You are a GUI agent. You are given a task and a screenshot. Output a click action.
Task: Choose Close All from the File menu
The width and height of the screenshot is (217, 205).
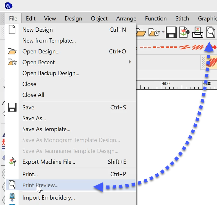coord(33,95)
